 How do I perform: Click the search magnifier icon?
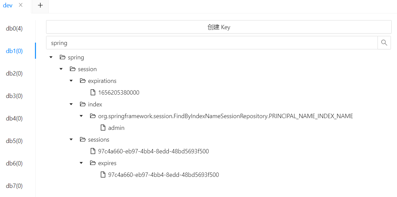[384, 43]
